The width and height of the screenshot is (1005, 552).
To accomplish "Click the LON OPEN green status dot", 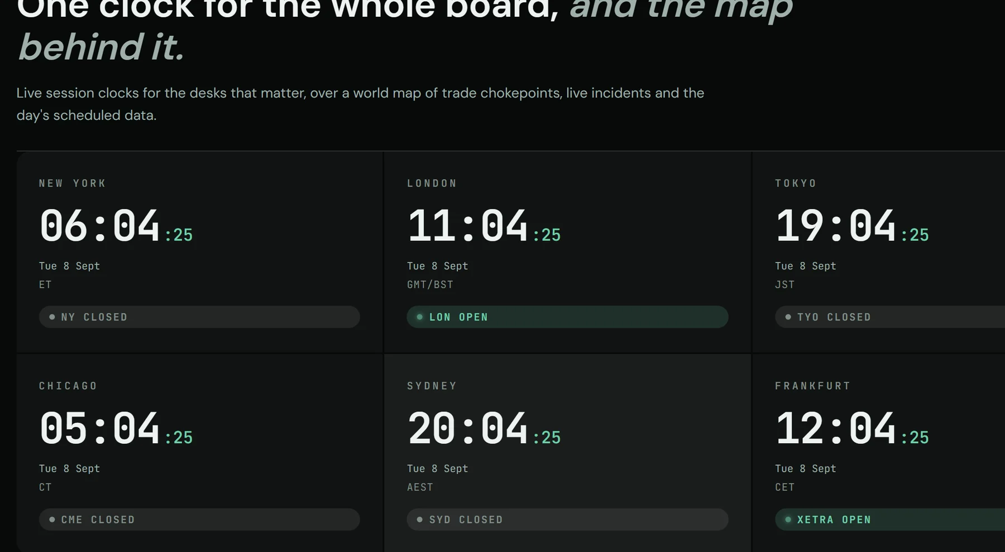I will (x=420, y=317).
